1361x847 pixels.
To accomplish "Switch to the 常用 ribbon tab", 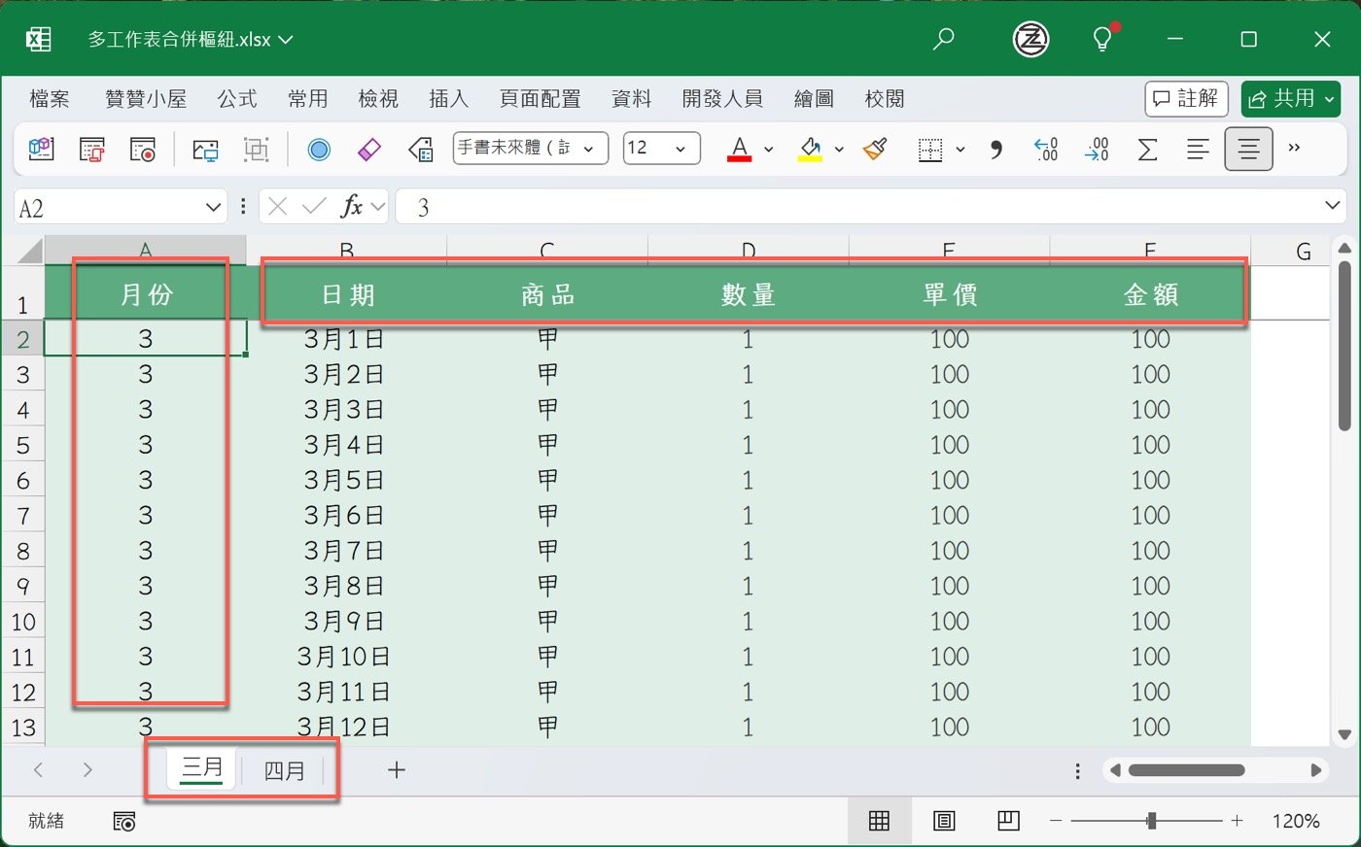I will (308, 98).
